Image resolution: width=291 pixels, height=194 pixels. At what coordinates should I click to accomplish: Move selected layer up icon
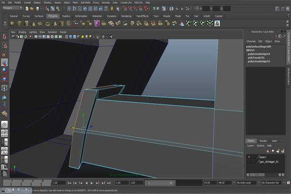coord(267,151)
